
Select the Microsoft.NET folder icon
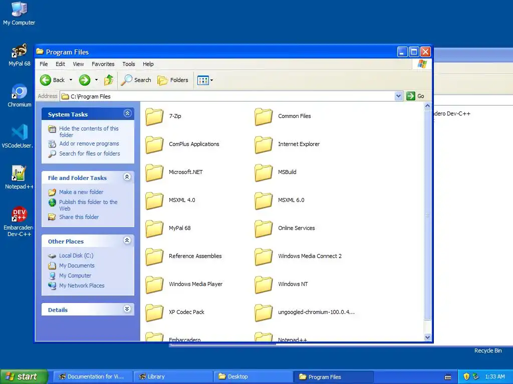tap(154, 172)
